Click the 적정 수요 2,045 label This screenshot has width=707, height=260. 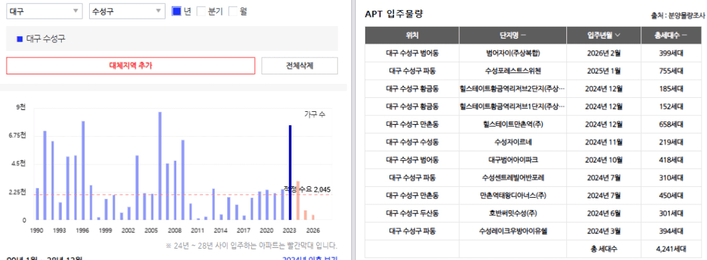click(307, 189)
